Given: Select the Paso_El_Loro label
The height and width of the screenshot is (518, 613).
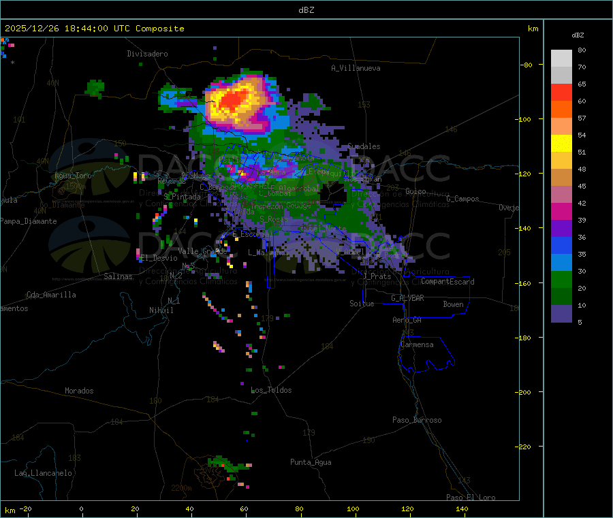Looking at the screenshot, I should coord(471,498).
